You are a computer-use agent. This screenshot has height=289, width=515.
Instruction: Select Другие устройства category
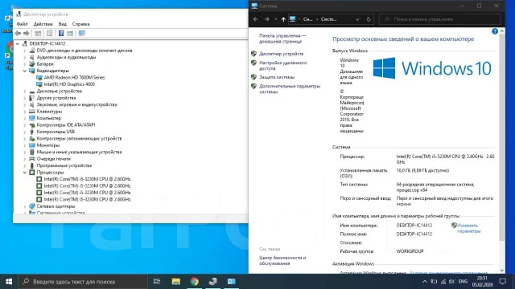pos(56,98)
